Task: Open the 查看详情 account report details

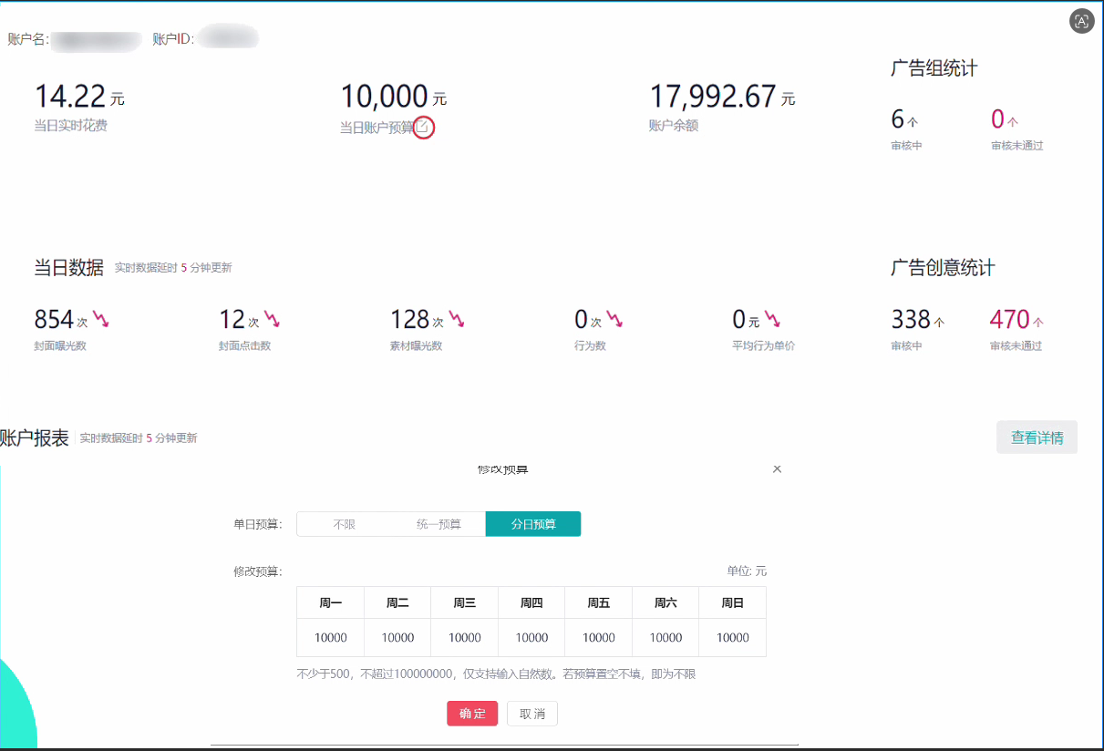Action: (x=1037, y=437)
